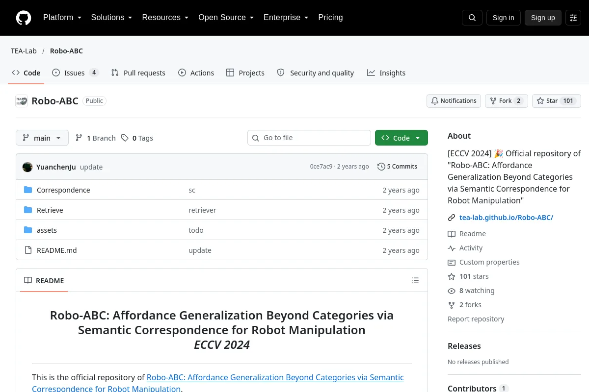Image resolution: width=589 pixels, height=392 pixels.
Task: Open the README.md file name
Action: (57, 250)
